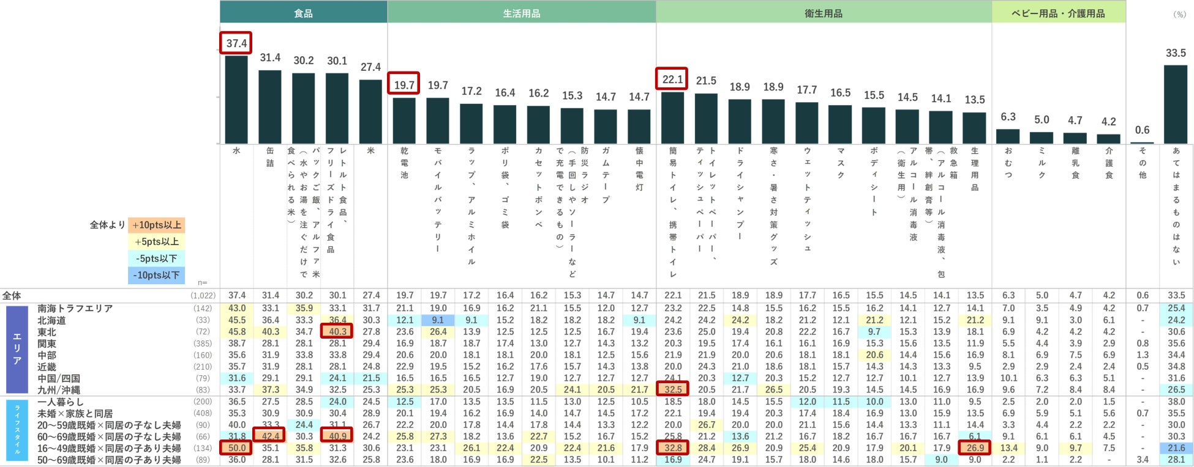Click the highlighted 42.4 cell in 缶詰 column

pos(270,436)
